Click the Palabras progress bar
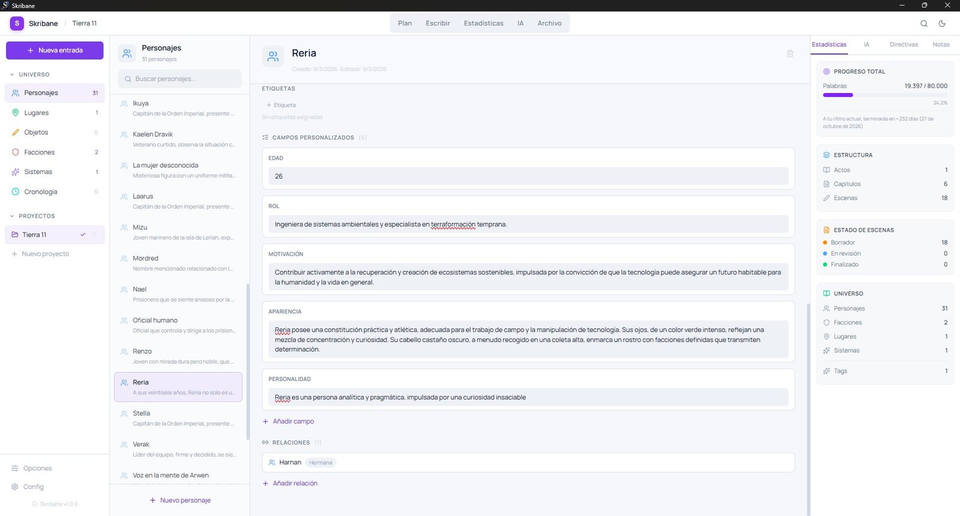Image resolution: width=960 pixels, height=516 pixels. [884, 95]
